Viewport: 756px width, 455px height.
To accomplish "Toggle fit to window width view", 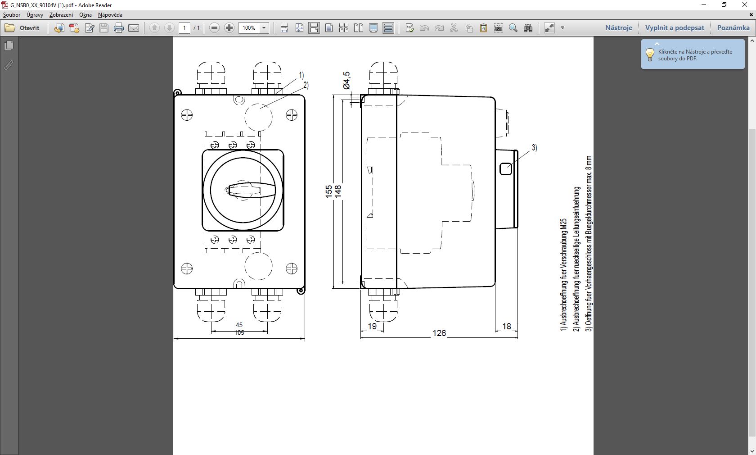I will [x=284, y=28].
